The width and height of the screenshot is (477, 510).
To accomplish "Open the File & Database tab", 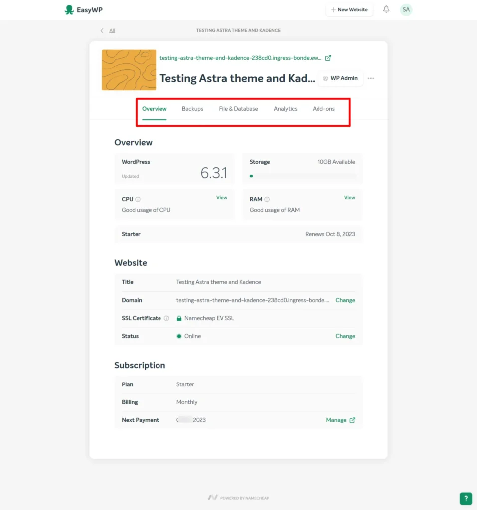I will pos(238,108).
